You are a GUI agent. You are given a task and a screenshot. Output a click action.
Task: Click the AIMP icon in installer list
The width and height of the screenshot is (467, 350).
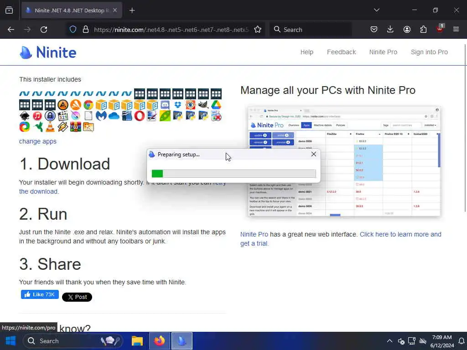click(x=63, y=105)
